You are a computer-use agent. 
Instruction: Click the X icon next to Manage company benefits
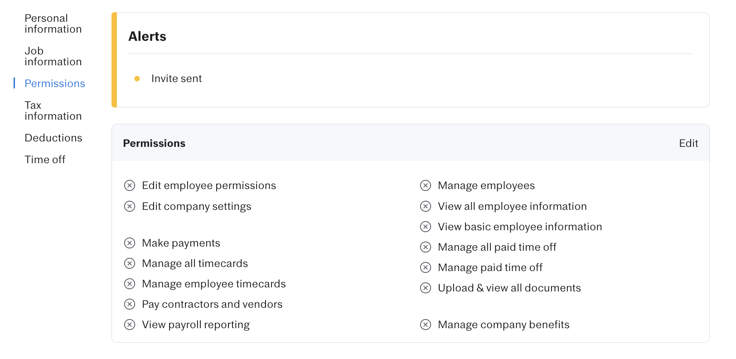pyautogui.click(x=426, y=325)
